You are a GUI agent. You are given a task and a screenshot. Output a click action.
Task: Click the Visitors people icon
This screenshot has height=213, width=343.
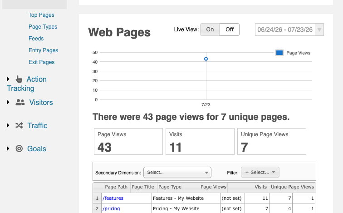coord(20,102)
